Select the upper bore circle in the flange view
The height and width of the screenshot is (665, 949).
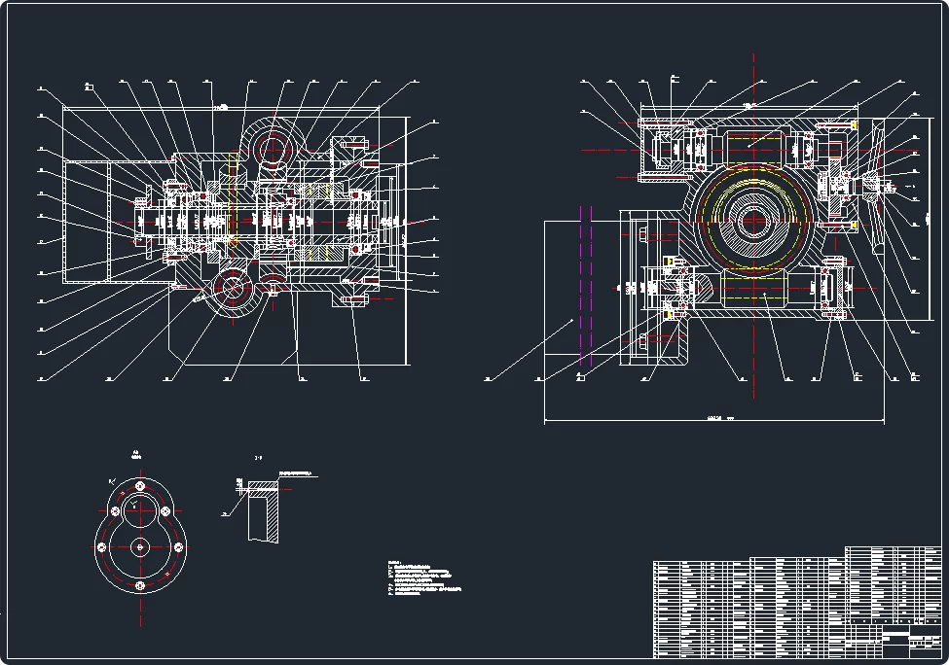140,509
